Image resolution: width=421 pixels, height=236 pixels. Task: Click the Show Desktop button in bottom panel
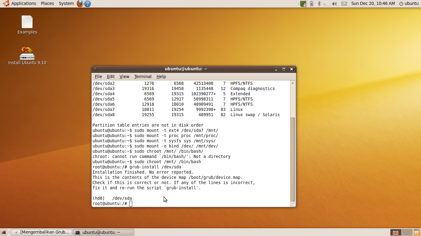click(4, 232)
